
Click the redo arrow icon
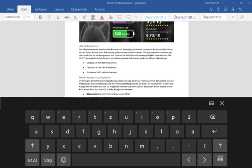click(x=247, y=9)
